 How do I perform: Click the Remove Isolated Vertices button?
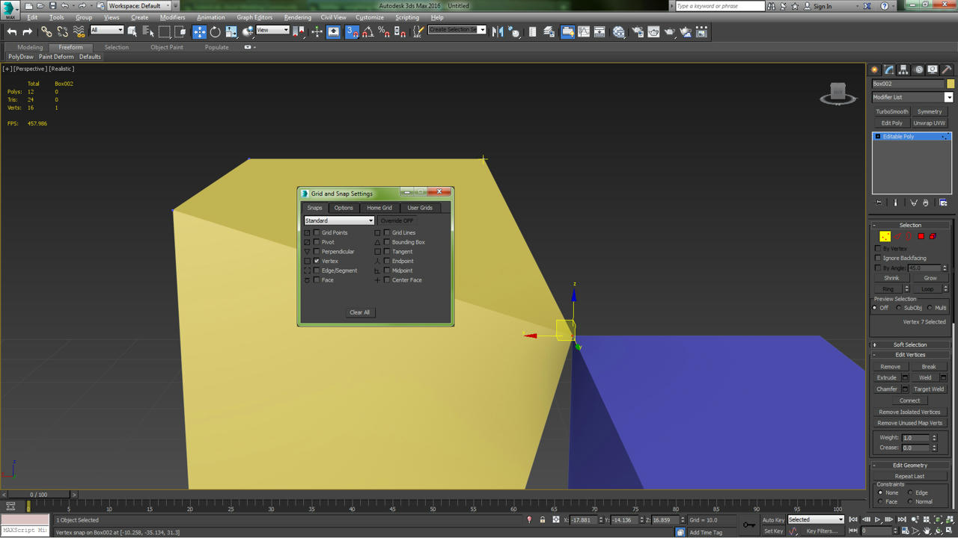pyautogui.click(x=909, y=412)
